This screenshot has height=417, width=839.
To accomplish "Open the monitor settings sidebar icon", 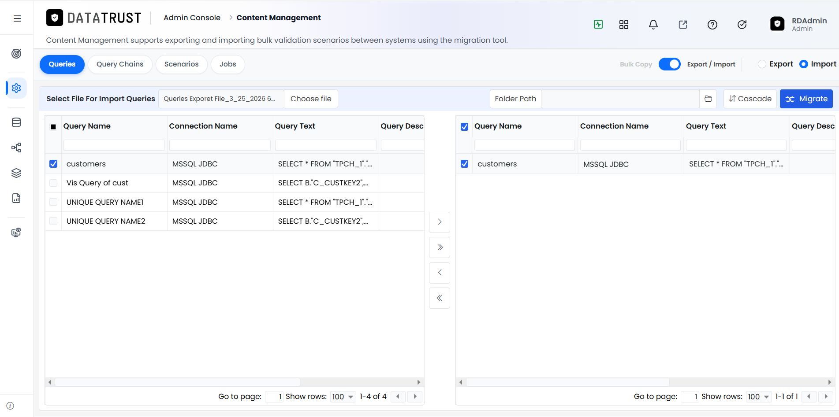I will (x=16, y=232).
